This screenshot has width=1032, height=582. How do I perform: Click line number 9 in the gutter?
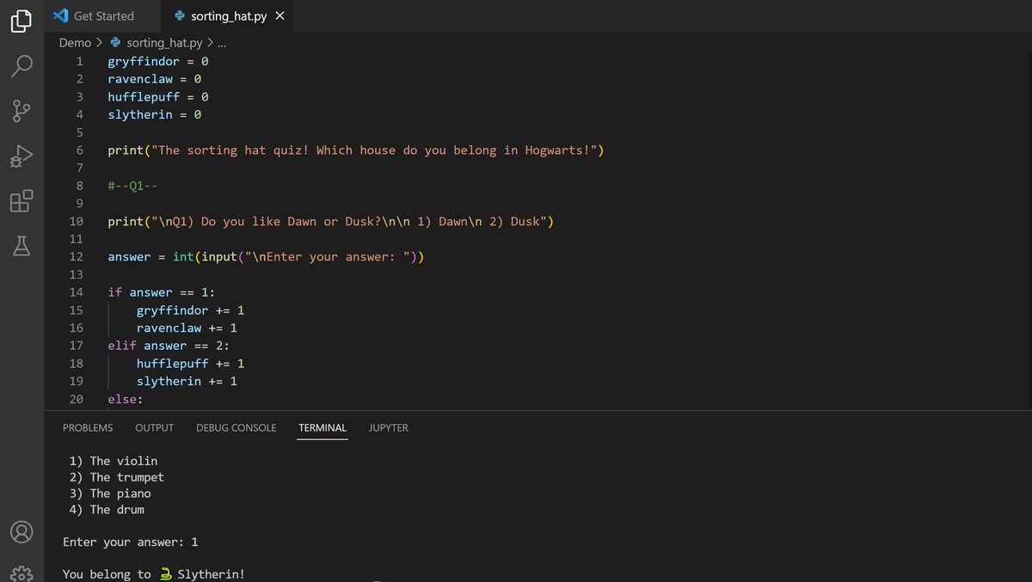79,204
